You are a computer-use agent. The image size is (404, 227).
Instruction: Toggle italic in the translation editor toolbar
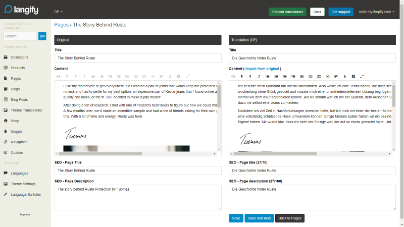click(259, 77)
